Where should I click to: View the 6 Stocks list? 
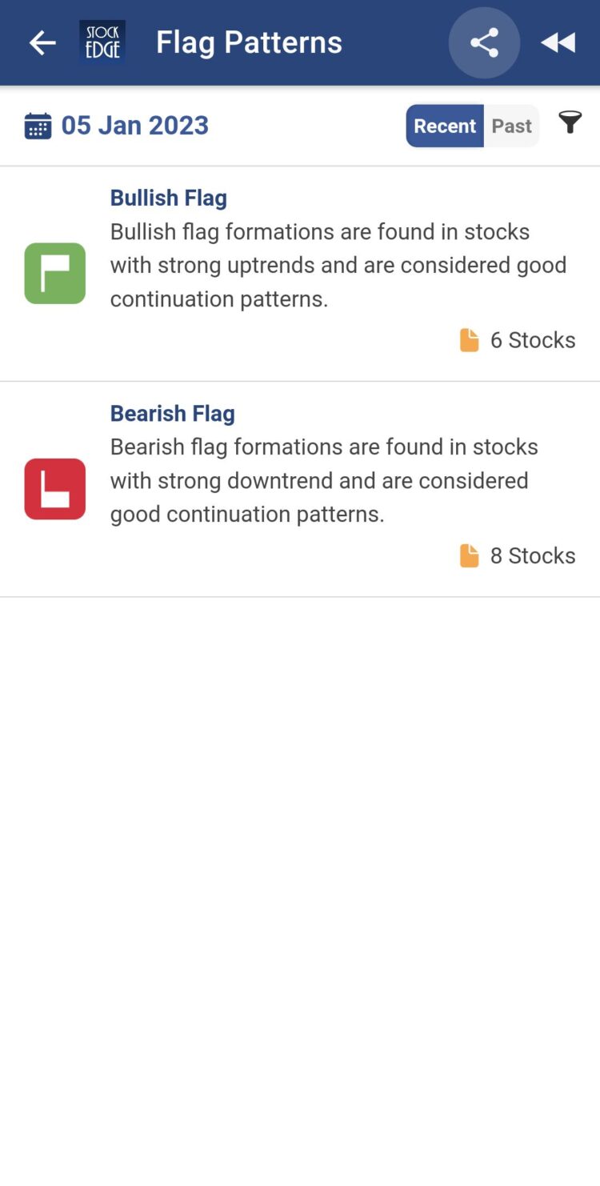point(533,340)
